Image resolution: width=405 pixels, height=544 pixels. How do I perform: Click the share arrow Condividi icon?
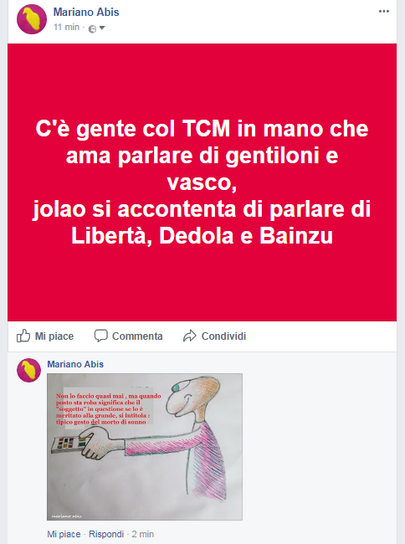click(x=190, y=336)
